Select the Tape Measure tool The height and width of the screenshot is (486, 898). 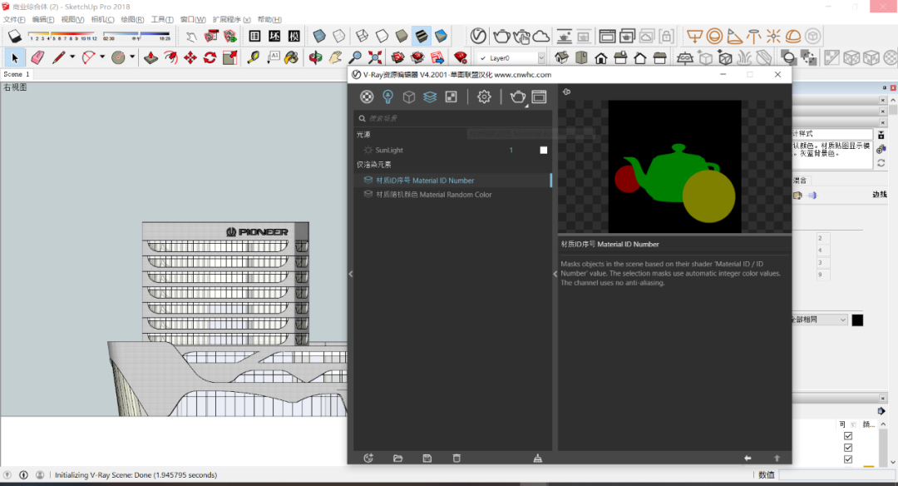(x=253, y=58)
